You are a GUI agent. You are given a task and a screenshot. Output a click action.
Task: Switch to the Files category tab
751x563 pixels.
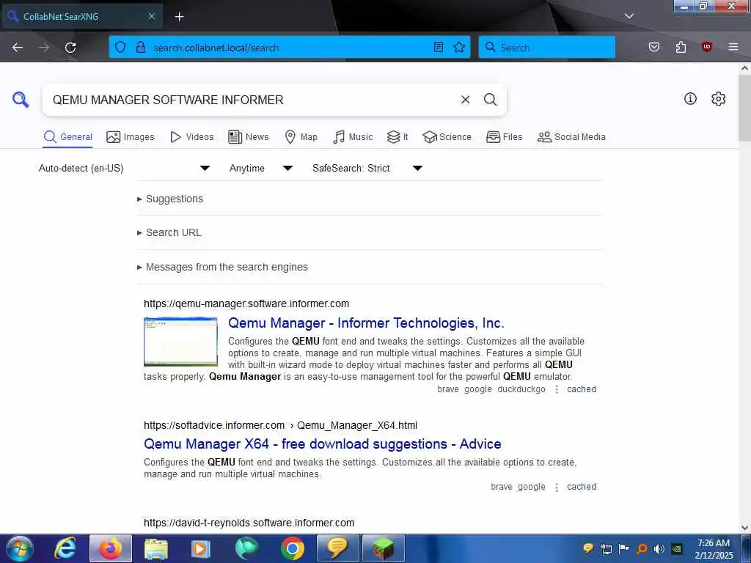click(x=504, y=137)
